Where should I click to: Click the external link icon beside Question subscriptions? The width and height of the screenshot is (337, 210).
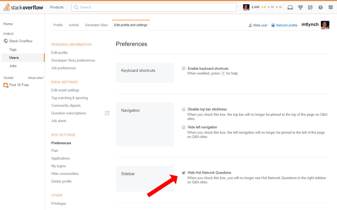107,113
